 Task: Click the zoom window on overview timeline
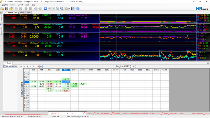[x=67, y=113]
